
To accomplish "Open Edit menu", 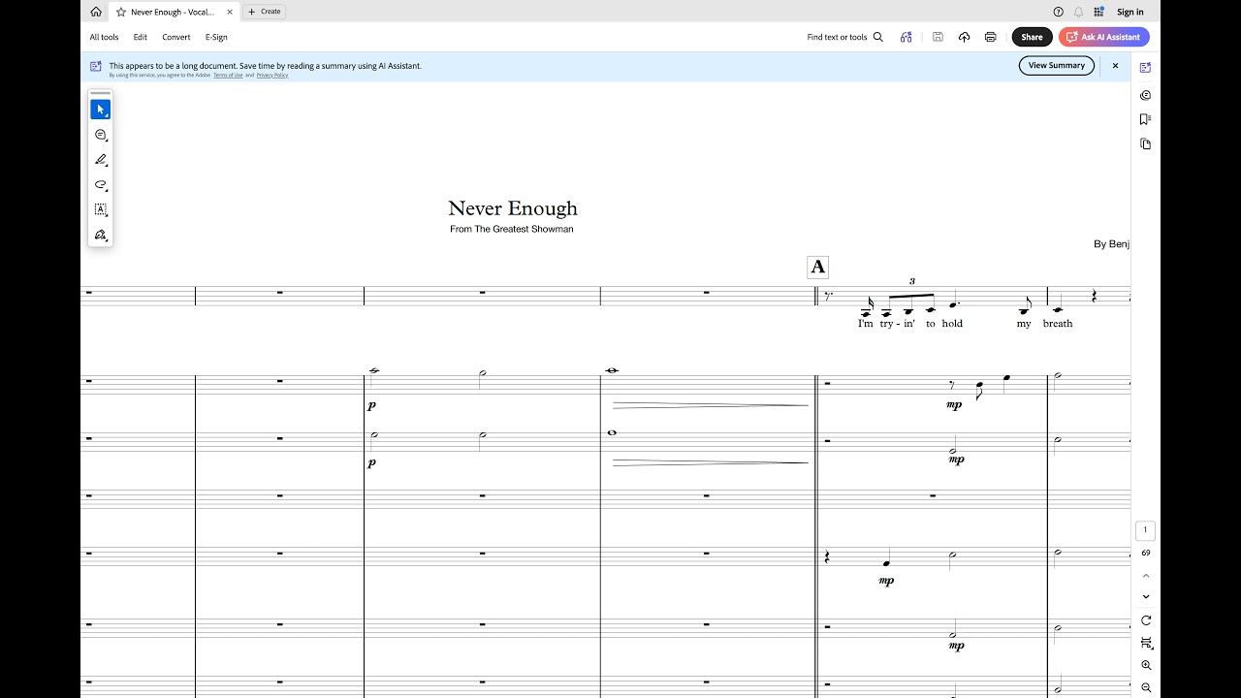I will (141, 37).
